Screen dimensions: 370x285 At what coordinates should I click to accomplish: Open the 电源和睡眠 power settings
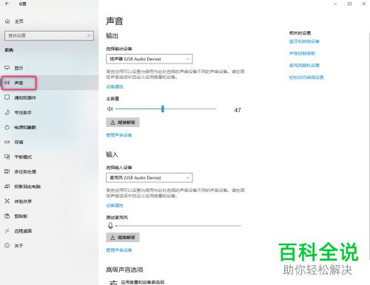(x=50, y=127)
